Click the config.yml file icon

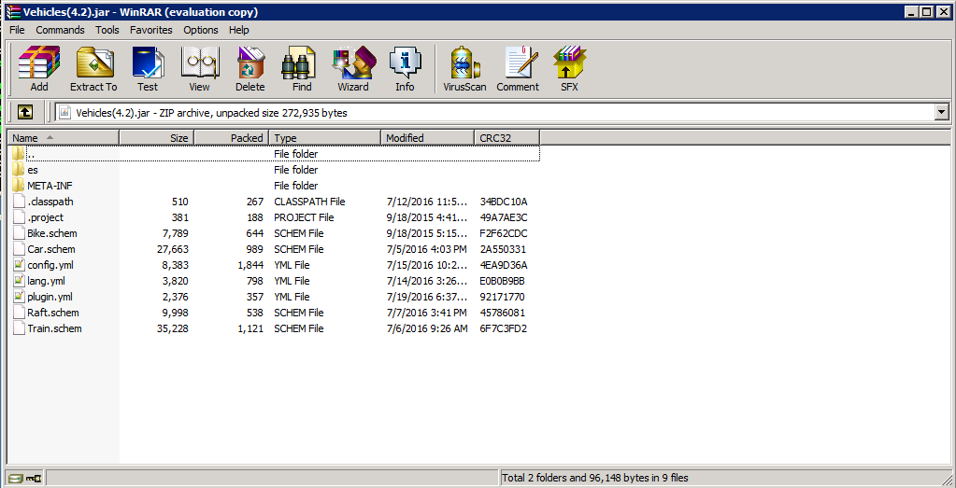click(x=19, y=265)
